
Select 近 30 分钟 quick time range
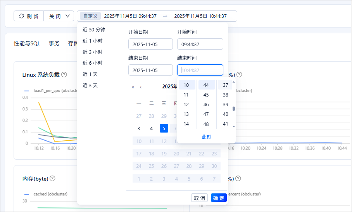94,29
